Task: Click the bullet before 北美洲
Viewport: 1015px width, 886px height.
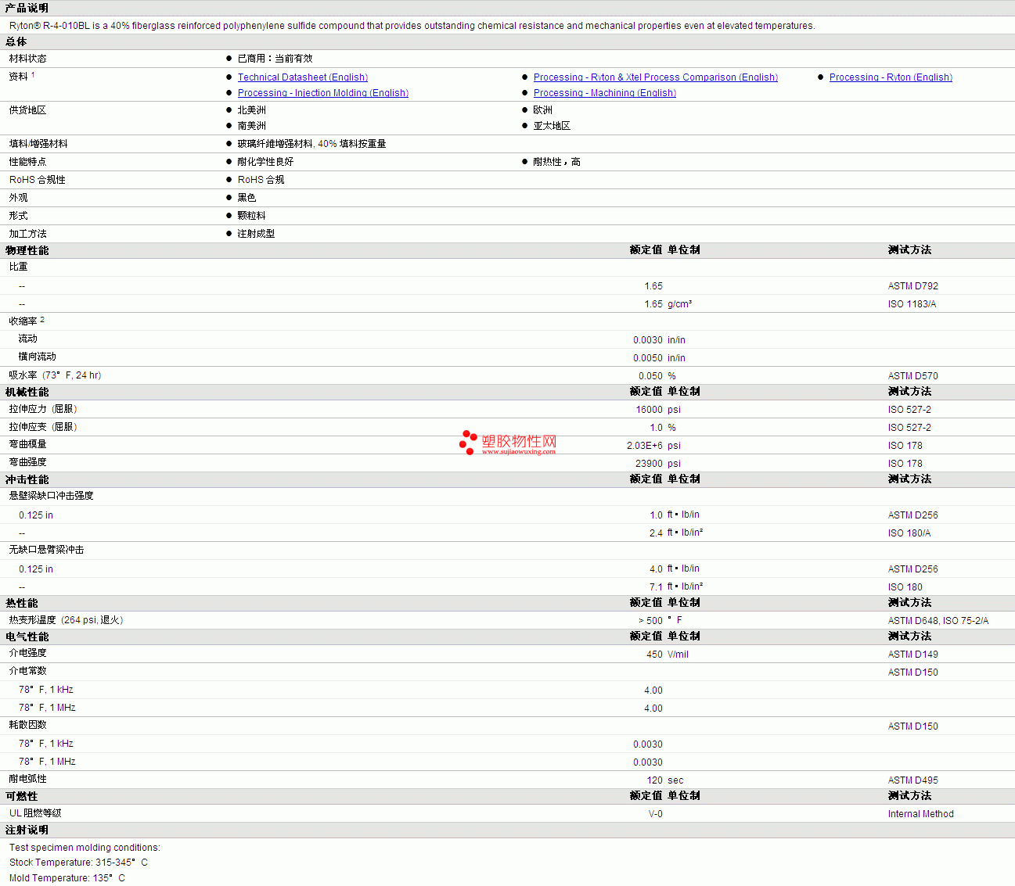Action: coord(229,110)
